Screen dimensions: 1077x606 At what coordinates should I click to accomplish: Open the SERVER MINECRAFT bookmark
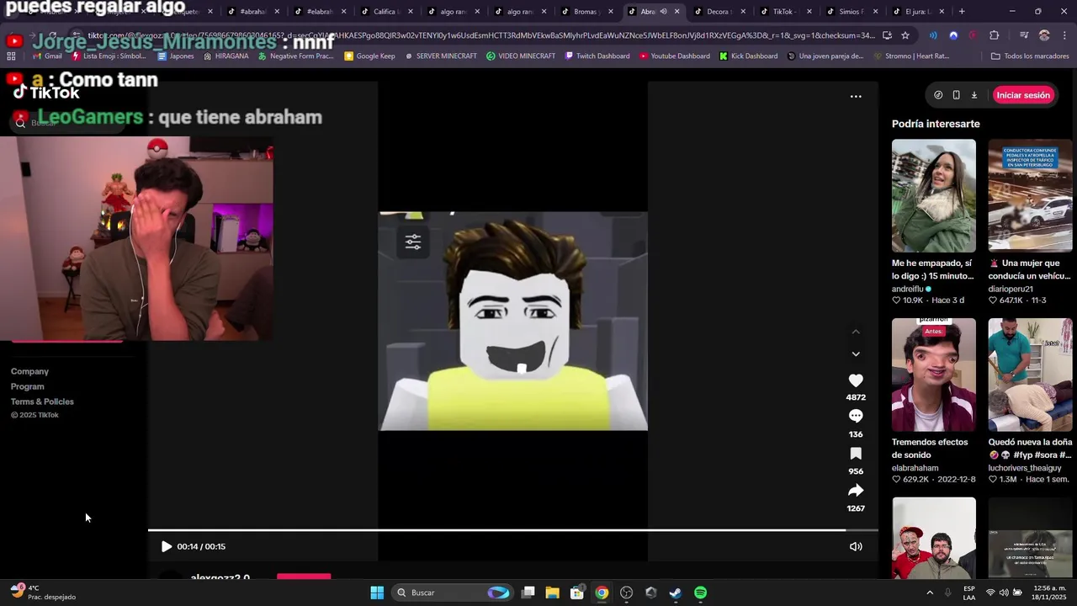coord(440,56)
